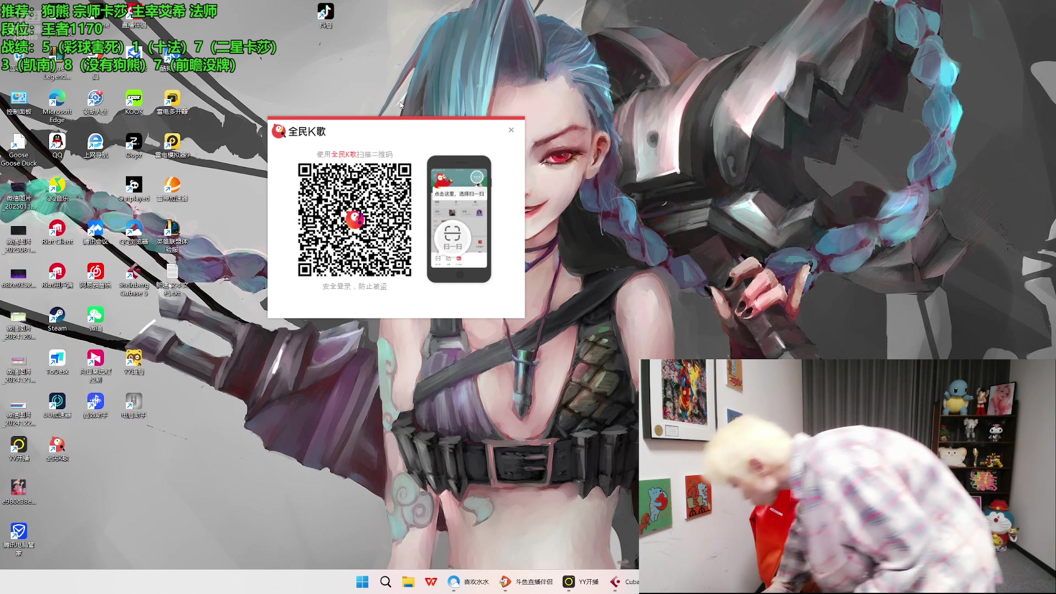Screen dimensions: 1056x594
Task: Click the phone scan tutorial image
Action: click(459, 219)
